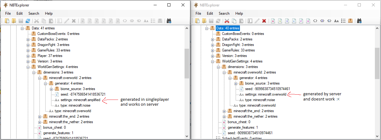Click Open Folder icon in left window toolbar
The height and width of the screenshot is (140, 381).
point(14,21)
